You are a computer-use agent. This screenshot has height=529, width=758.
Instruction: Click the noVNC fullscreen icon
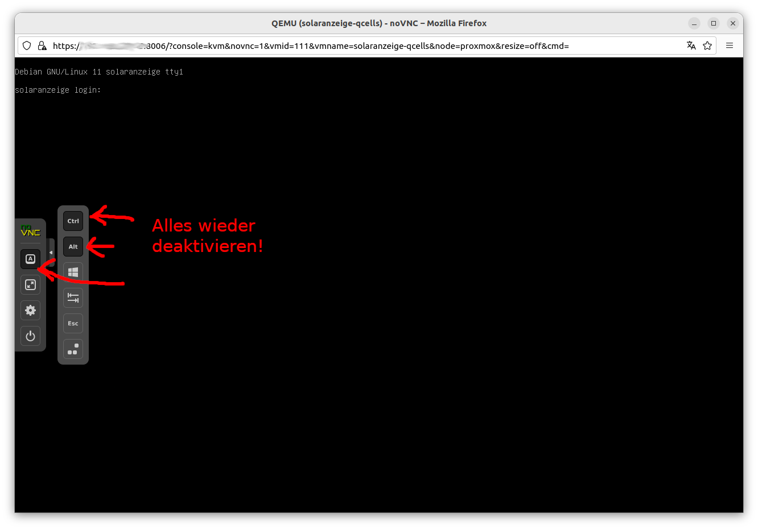tap(31, 285)
